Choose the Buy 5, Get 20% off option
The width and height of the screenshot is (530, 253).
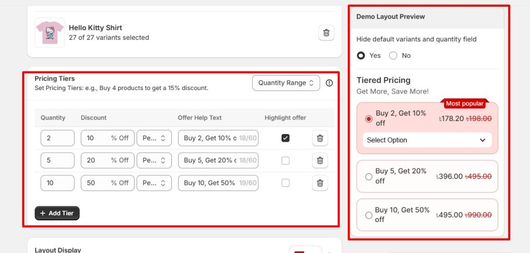(x=369, y=176)
